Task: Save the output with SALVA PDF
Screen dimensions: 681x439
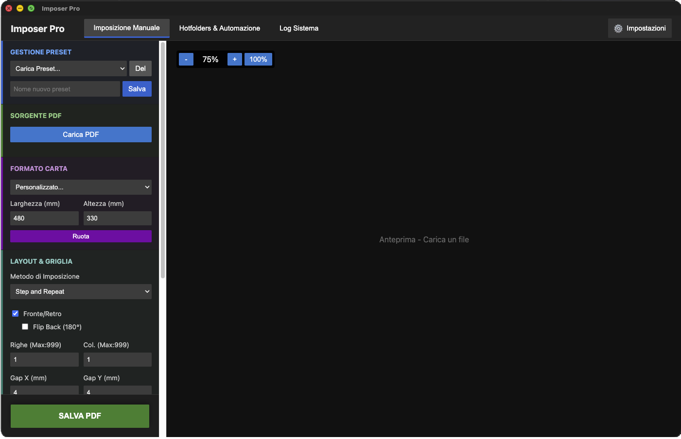Action: pyautogui.click(x=80, y=416)
